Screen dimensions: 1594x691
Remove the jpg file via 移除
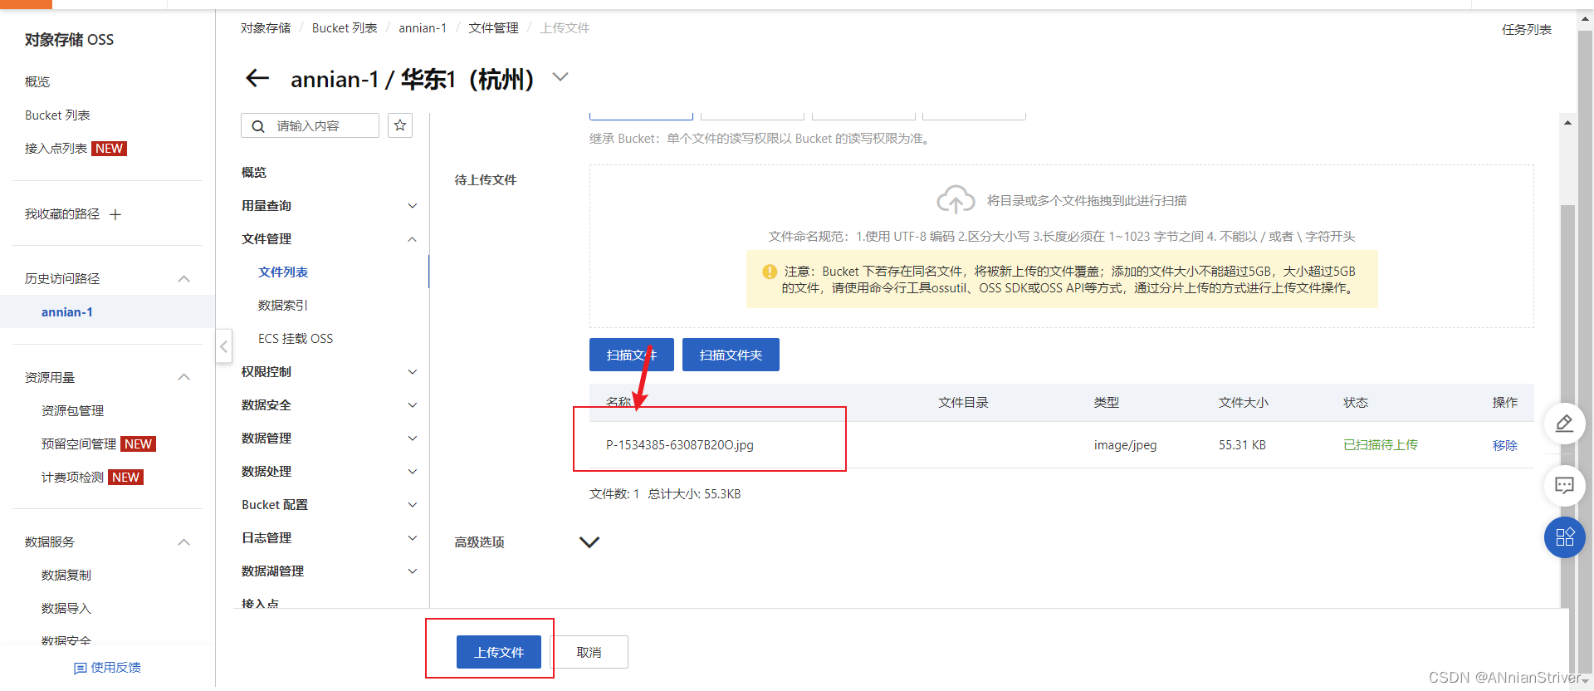pyautogui.click(x=1504, y=445)
